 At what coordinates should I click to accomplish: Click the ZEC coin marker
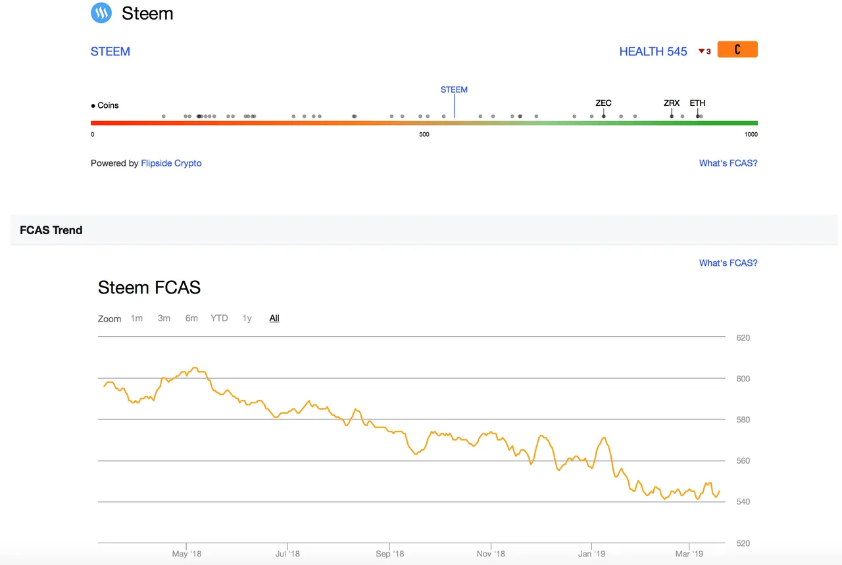pos(603,103)
